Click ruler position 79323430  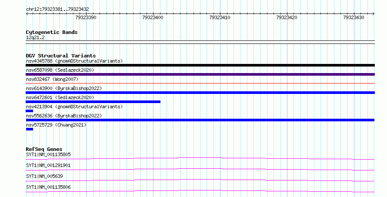(354, 17)
